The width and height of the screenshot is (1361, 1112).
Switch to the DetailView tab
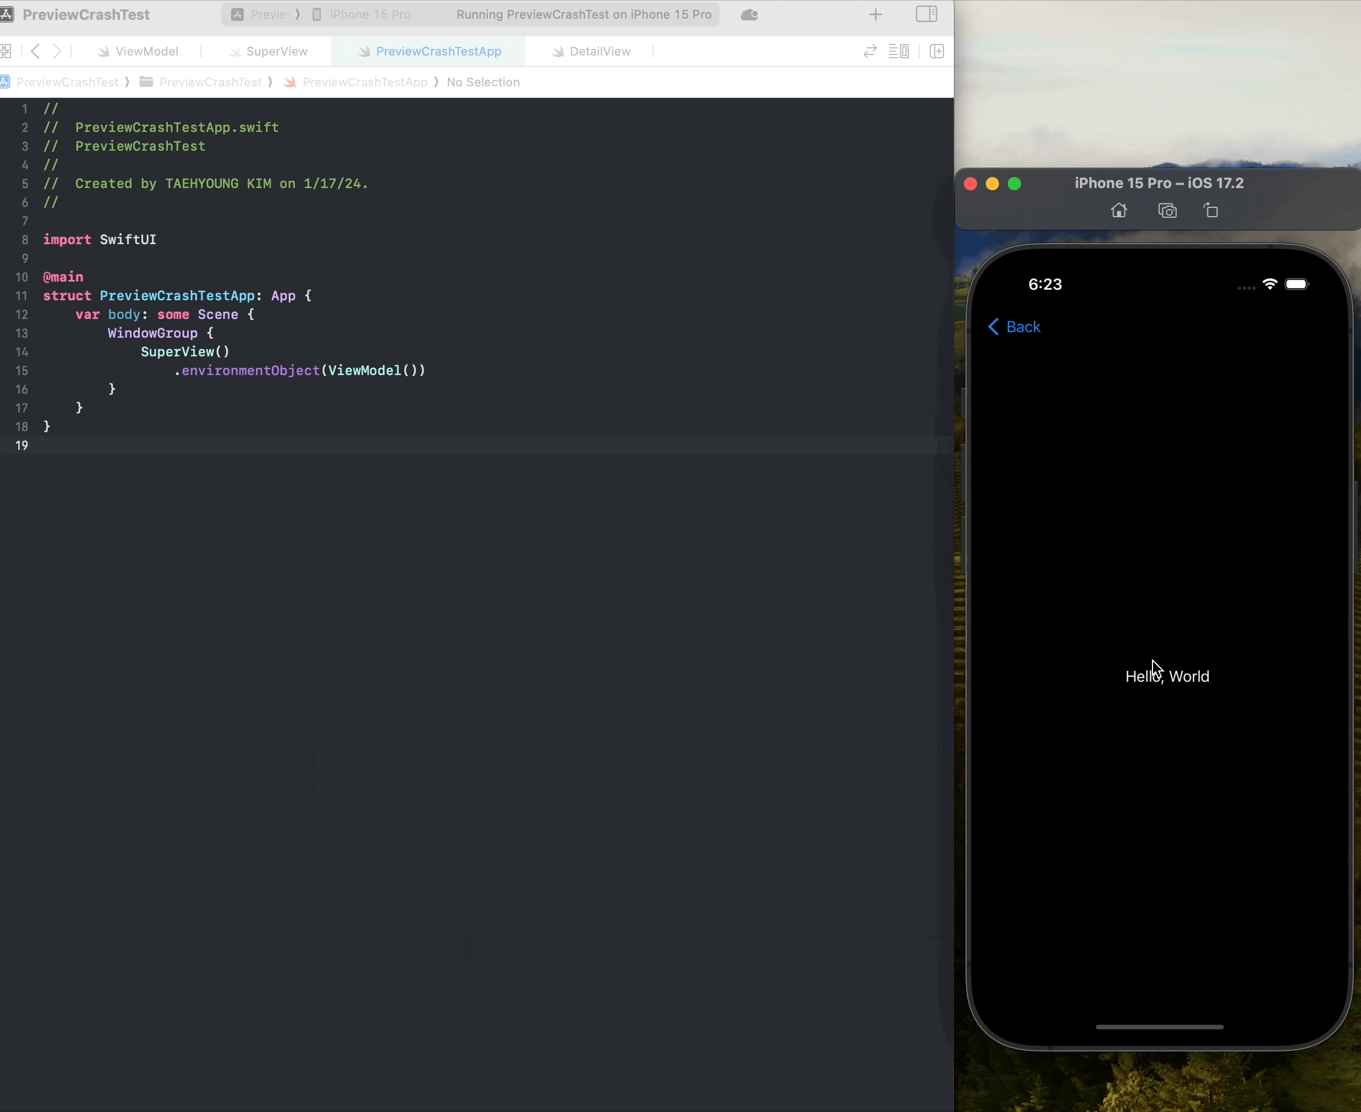[x=599, y=51]
